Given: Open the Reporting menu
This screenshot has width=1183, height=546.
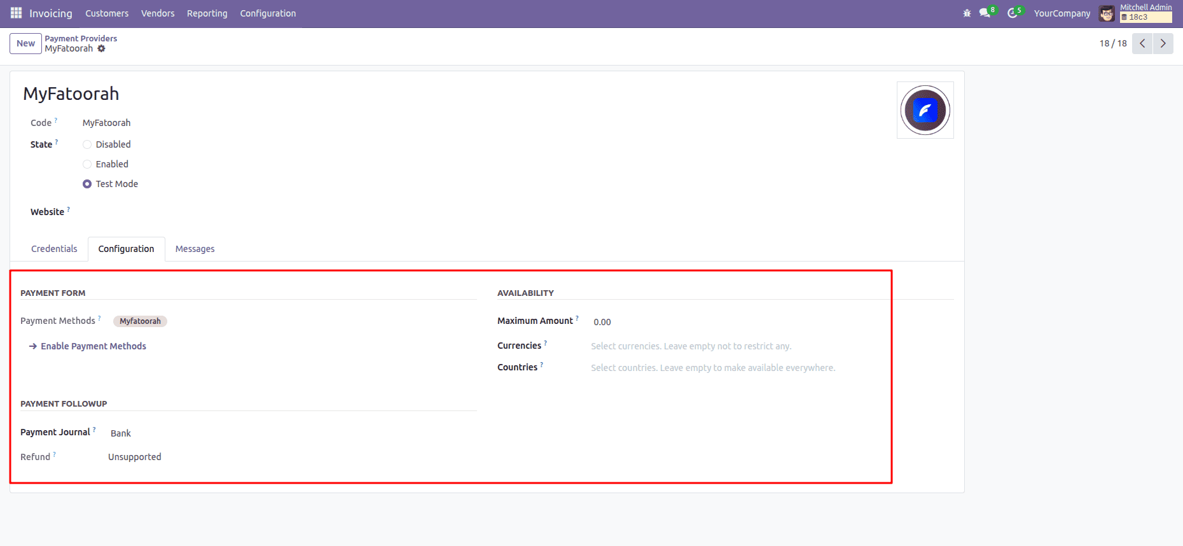Looking at the screenshot, I should [207, 13].
